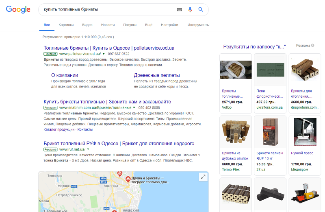This screenshot has height=212, width=325.
Task: Click 27.ua seller name
Action: 261,169
